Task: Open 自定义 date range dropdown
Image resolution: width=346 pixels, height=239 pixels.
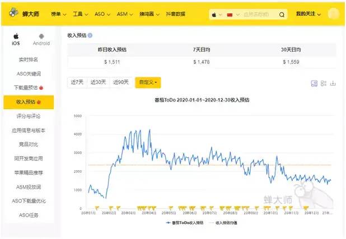Action: point(148,82)
